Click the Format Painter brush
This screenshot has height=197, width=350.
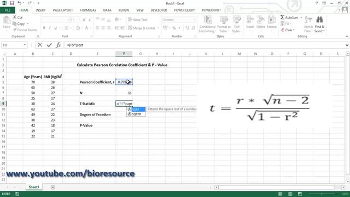coord(15,30)
